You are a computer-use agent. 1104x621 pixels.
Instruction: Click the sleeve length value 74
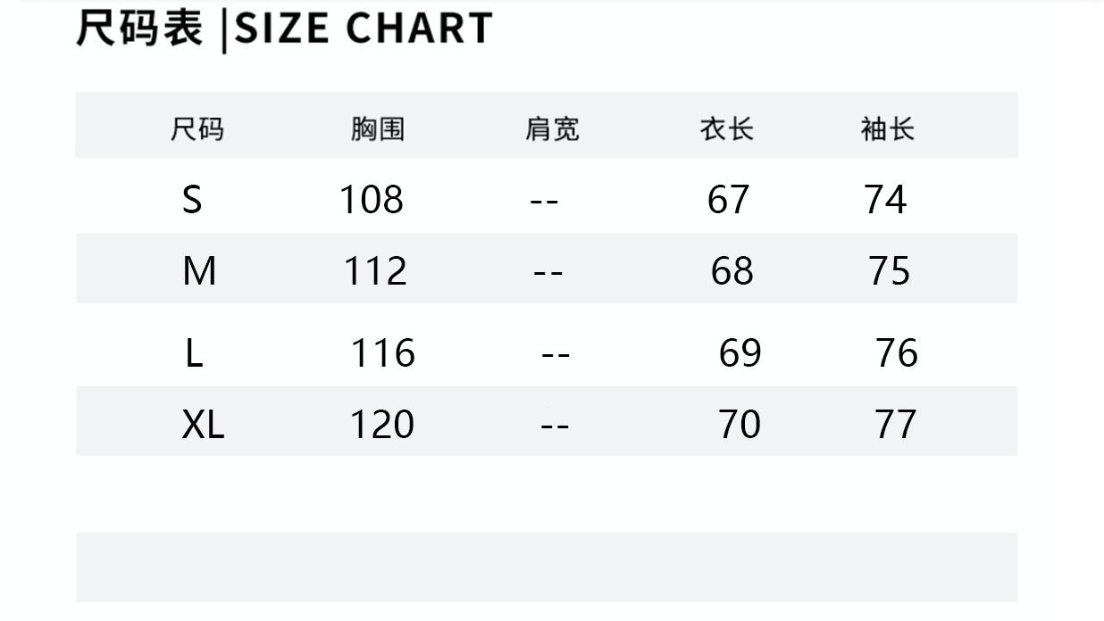point(885,200)
